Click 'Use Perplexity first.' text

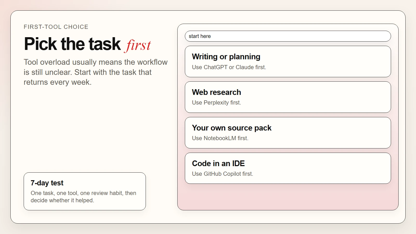[217, 103]
